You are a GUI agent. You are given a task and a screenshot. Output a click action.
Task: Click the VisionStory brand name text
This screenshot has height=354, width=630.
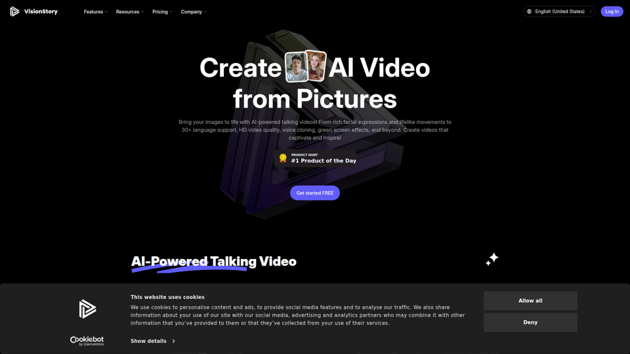pos(41,12)
